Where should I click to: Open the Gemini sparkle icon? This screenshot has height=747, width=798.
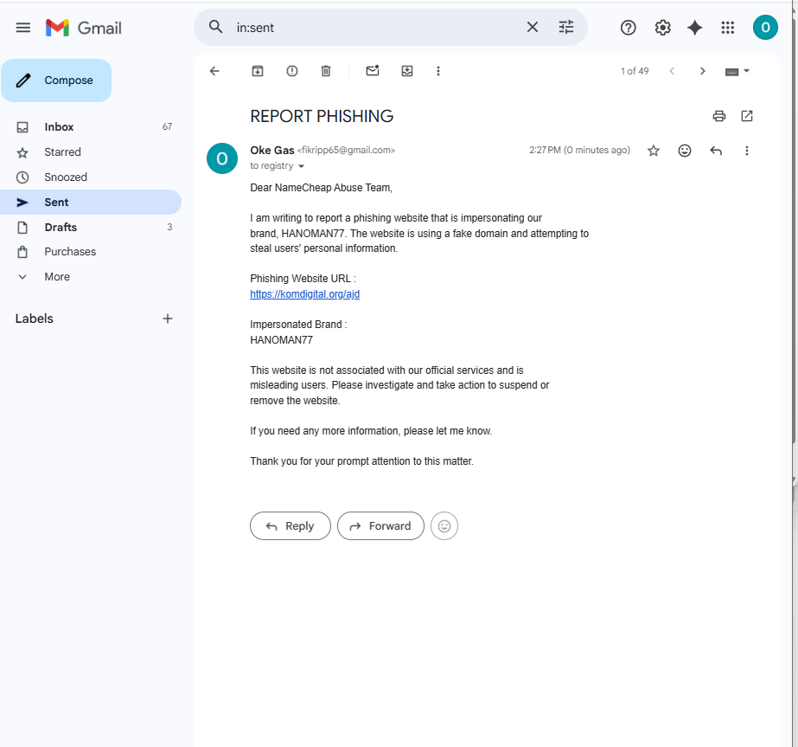[x=695, y=28]
